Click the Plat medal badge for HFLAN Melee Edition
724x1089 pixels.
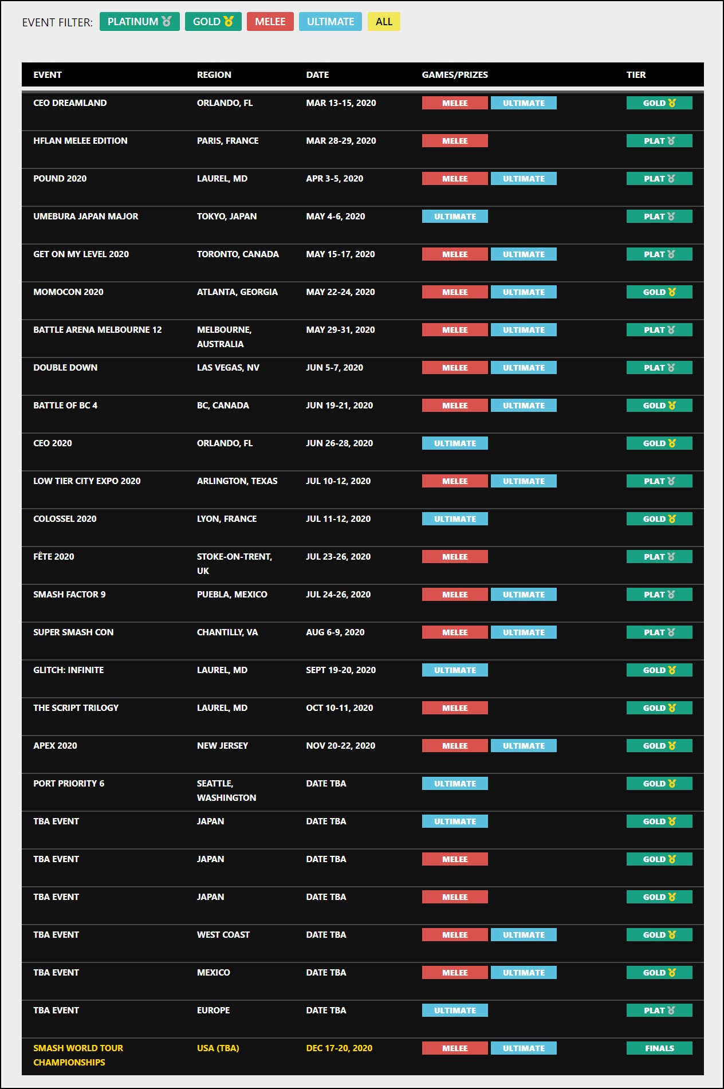(x=659, y=141)
